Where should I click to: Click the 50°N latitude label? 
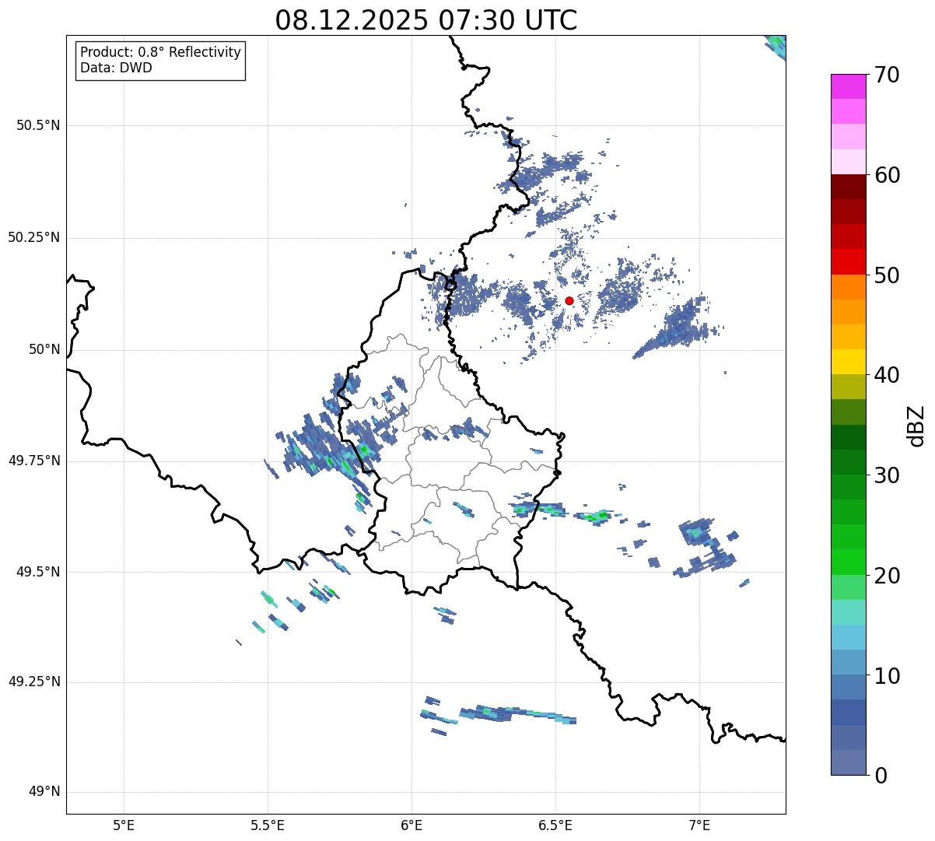[x=45, y=349]
